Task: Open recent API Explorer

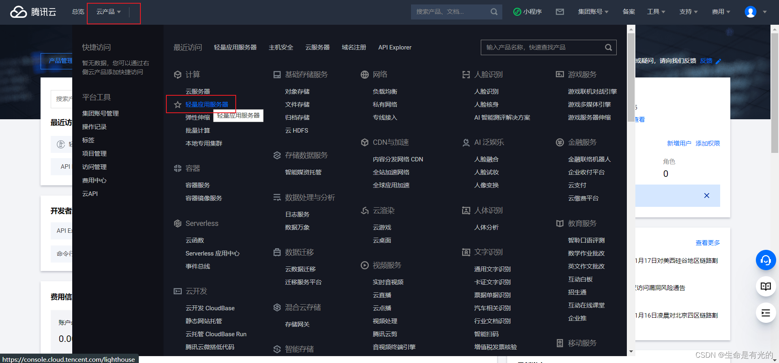Action: 395,47
